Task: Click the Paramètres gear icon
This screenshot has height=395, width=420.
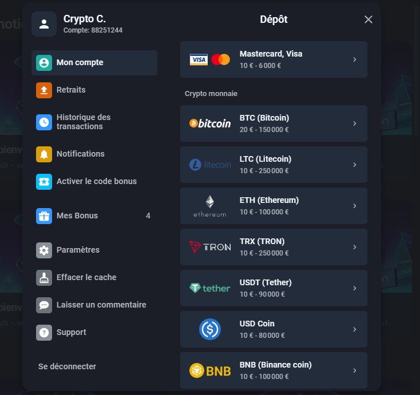Action: pos(44,250)
